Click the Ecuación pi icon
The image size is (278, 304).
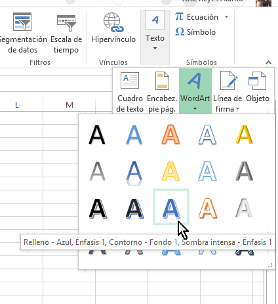(x=179, y=16)
